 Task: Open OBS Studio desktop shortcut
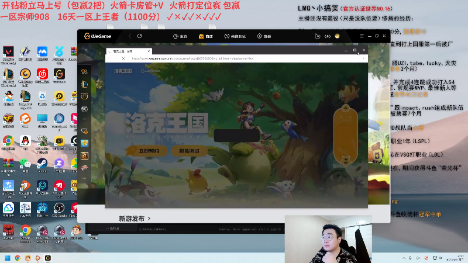[60, 210]
